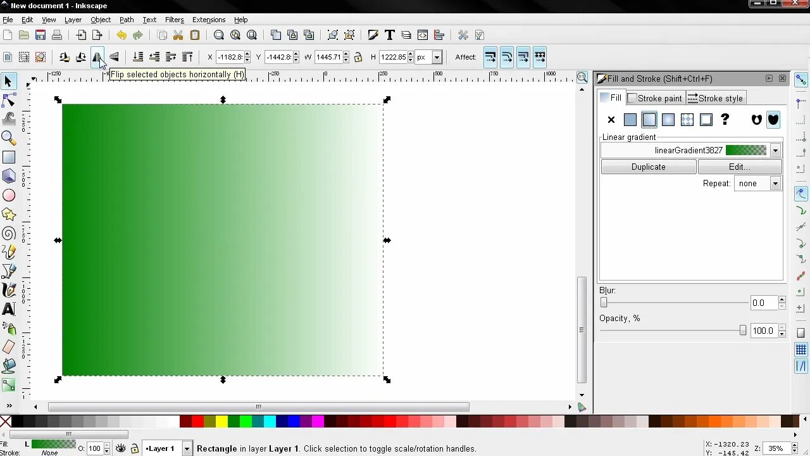
Task: Set fill to Pattern
Action: [x=687, y=120]
